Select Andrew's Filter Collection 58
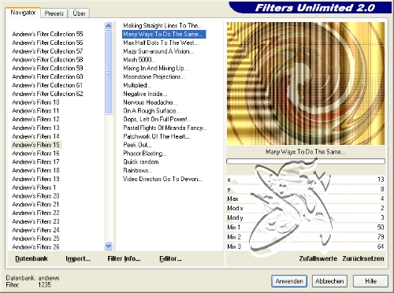Image resolution: width=394 pixels, height=293 pixels. click(x=47, y=60)
